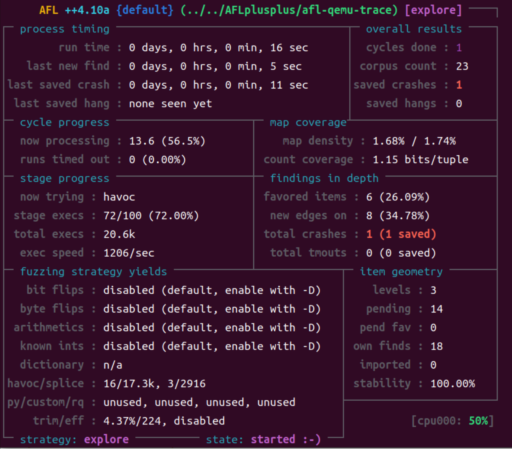Click the 'arithmetics' row label

[49, 327]
